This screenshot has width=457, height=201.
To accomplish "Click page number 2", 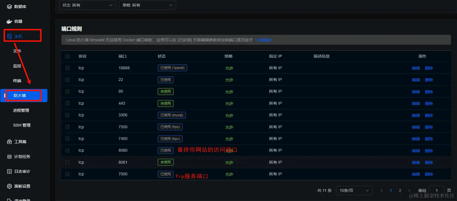I will 400,190.
